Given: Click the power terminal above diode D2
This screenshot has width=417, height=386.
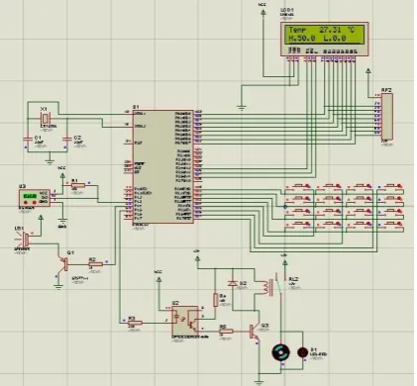Looking at the screenshot, I should click(x=197, y=259).
